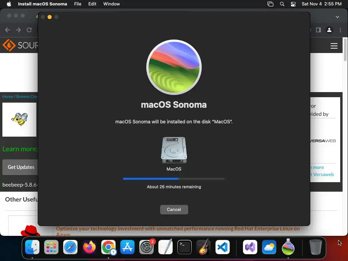Open Visual Studio from the Dock
The image size is (348, 261).
[x=250, y=247]
